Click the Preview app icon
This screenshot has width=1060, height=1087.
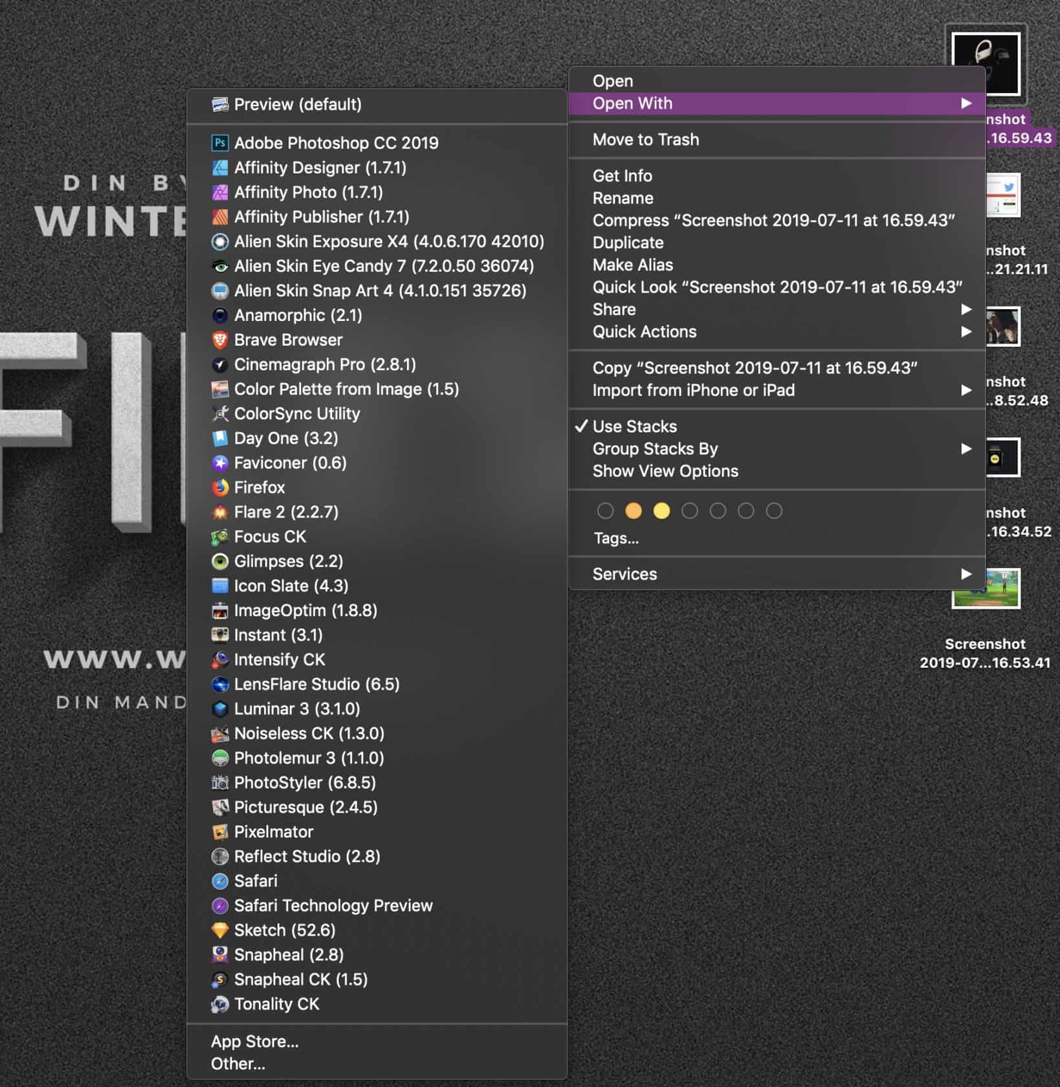pyautogui.click(x=220, y=105)
